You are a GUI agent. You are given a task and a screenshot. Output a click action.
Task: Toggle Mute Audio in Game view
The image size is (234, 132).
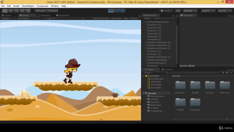point(116,18)
